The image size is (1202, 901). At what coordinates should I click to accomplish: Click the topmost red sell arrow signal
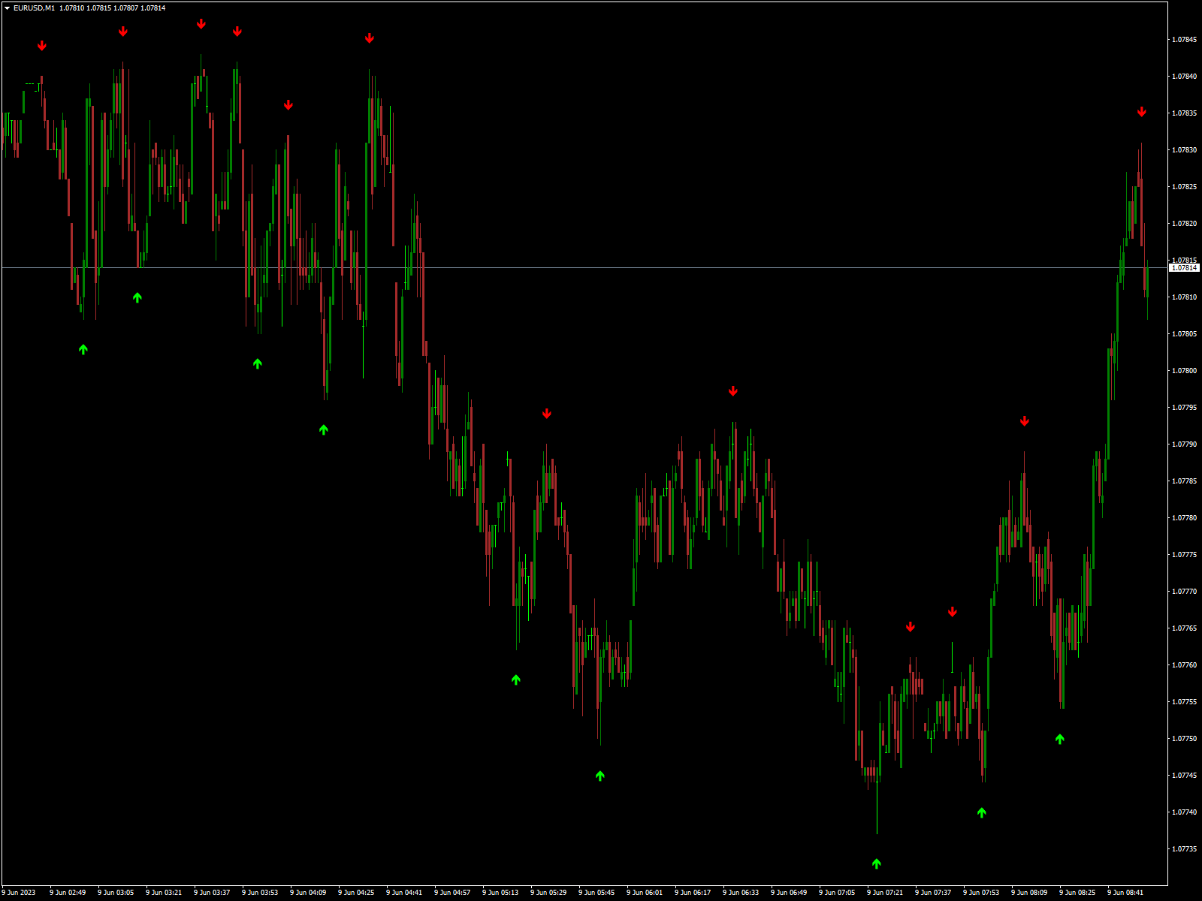(201, 24)
